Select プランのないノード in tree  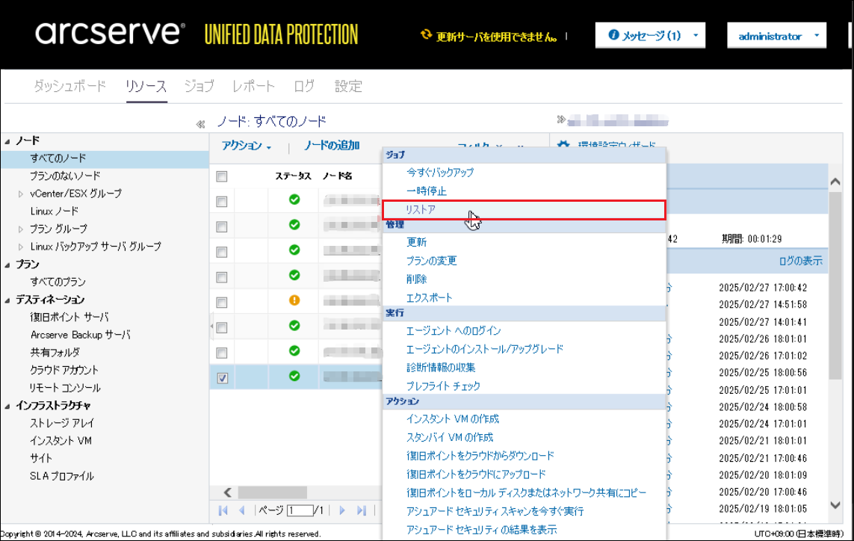tap(65, 176)
